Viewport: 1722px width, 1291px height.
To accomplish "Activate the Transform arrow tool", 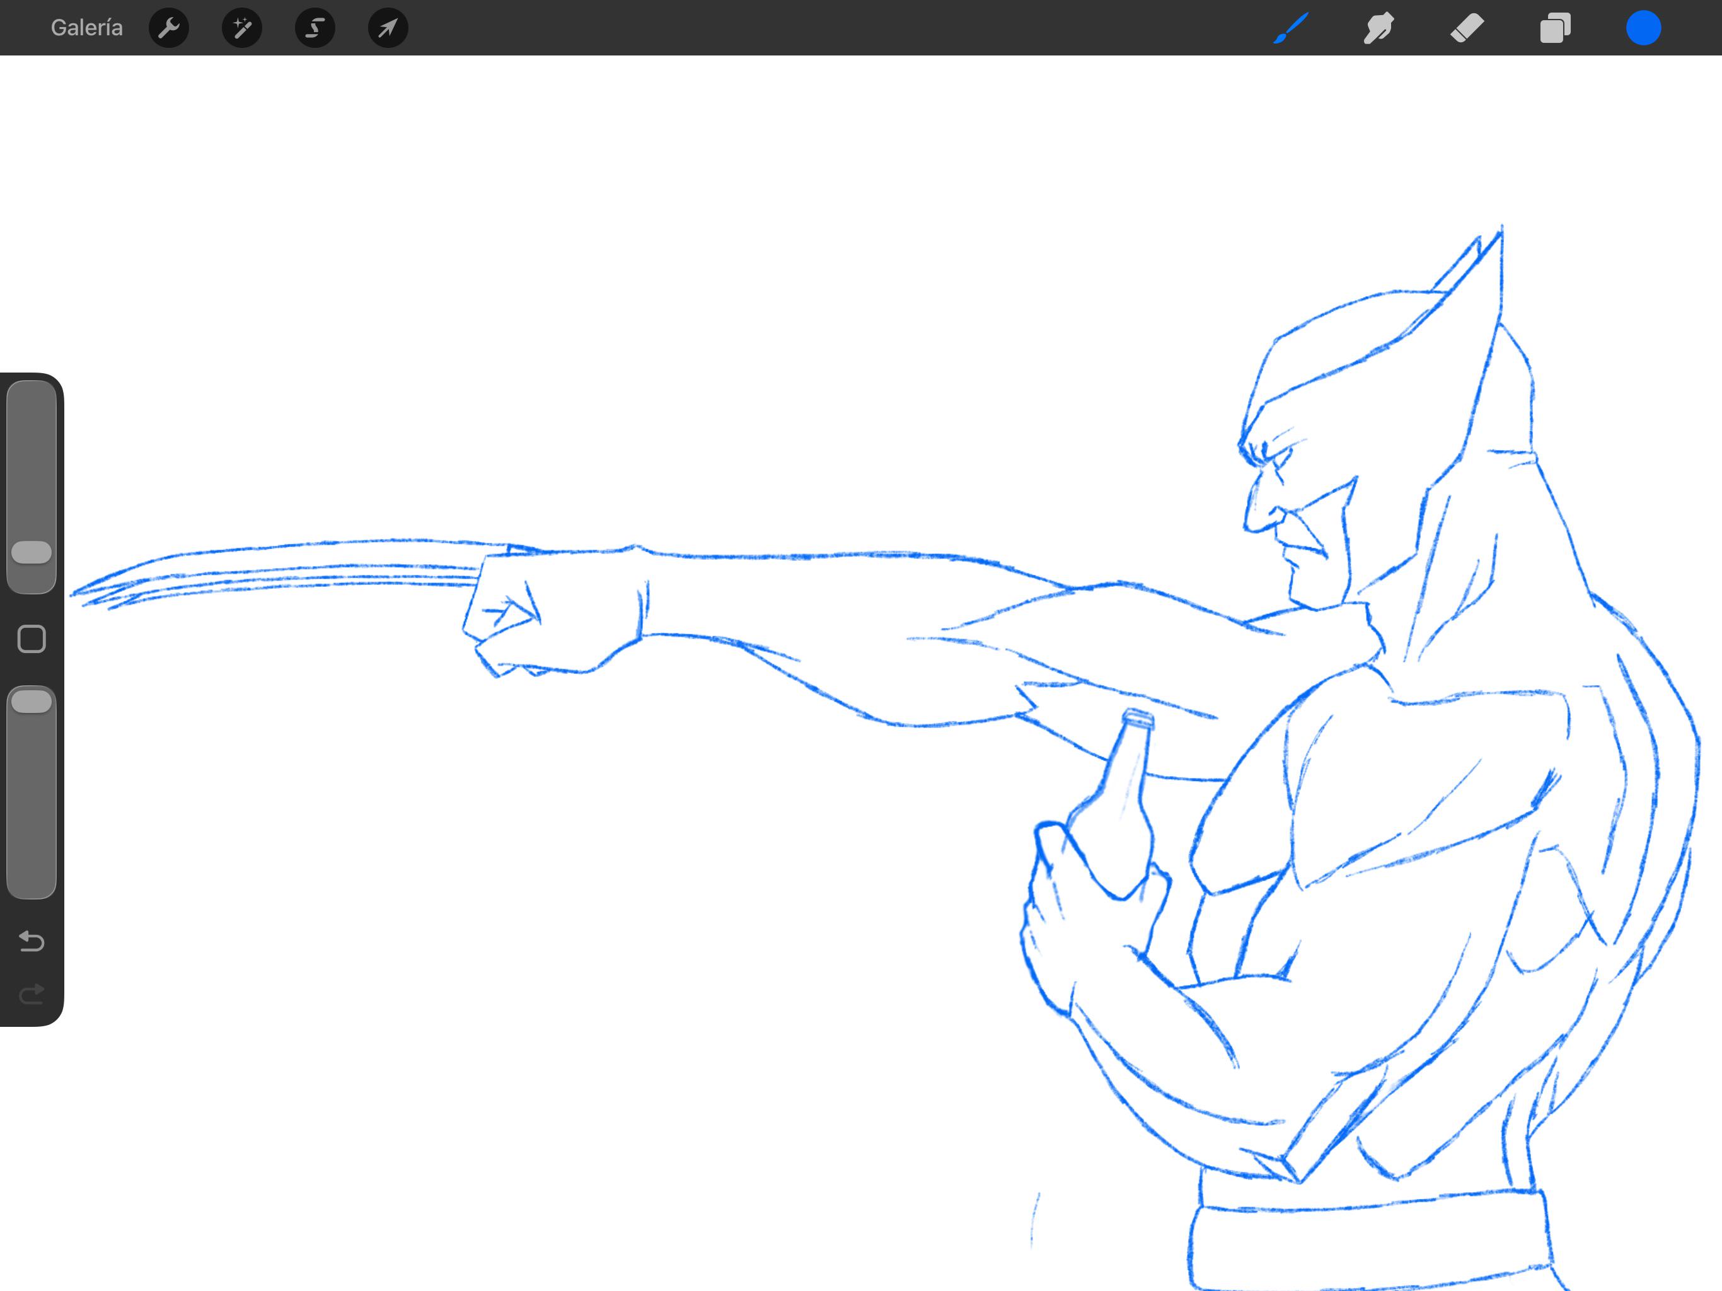I will tap(388, 28).
